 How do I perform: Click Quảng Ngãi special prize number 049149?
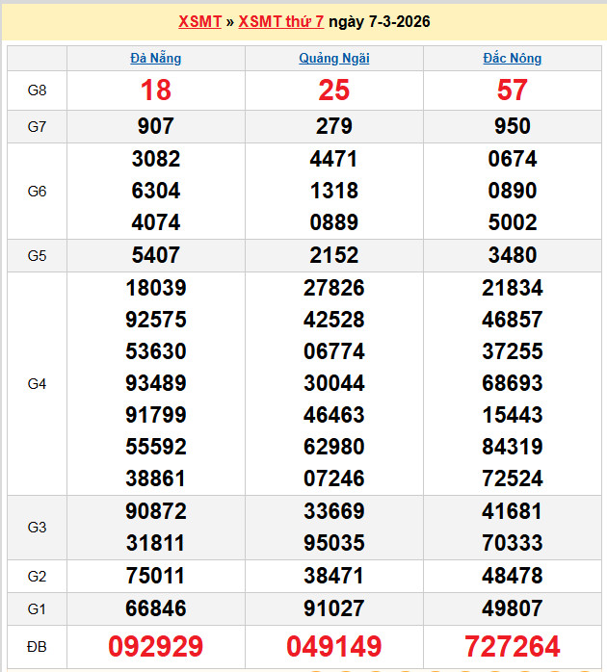click(334, 646)
